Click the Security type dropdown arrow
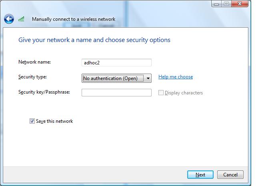Viewport: 256px width, 186px height. [x=148, y=78]
